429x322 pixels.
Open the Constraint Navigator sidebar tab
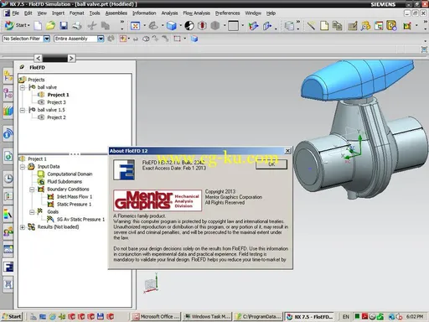[8, 93]
